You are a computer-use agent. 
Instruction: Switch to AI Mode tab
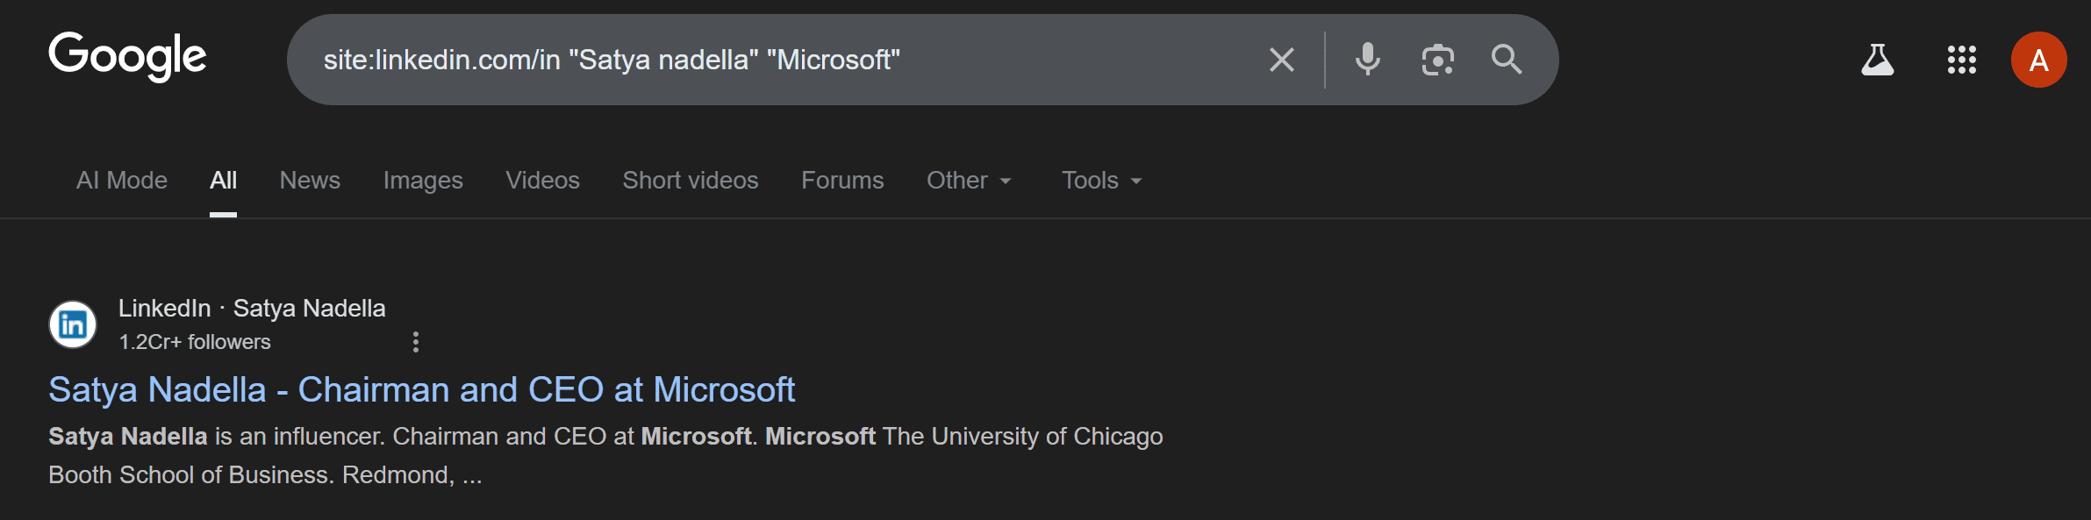pyautogui.click(x=122, y=180)
